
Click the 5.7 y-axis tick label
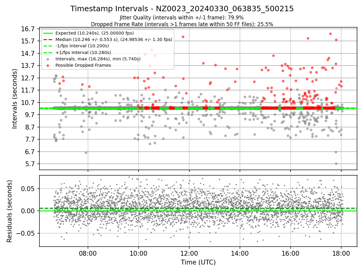30,164
